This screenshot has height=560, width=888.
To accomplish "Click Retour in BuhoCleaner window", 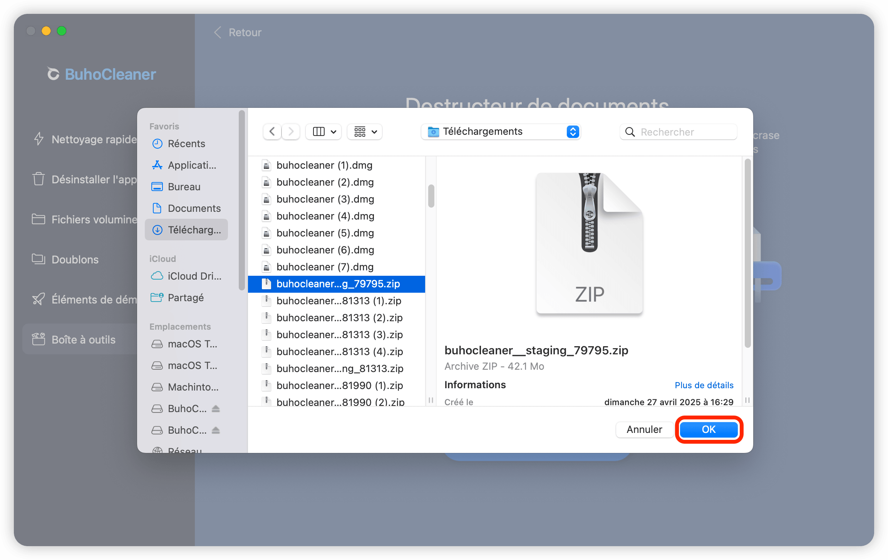I will click(238, 32).
